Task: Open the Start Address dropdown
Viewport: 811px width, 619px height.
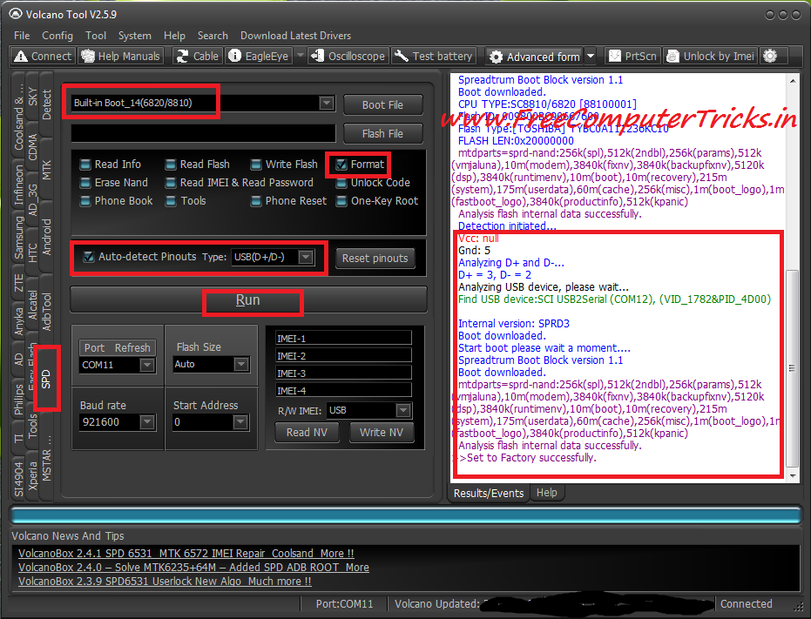Action: point(240,422)
